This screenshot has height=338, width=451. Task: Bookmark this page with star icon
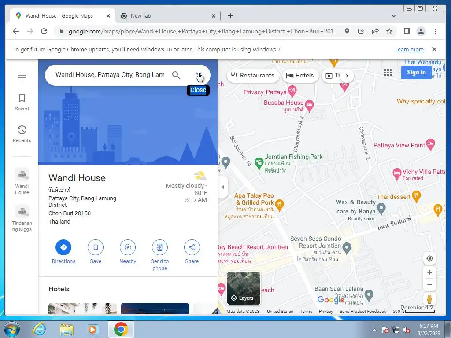click(x=389, y=31)
